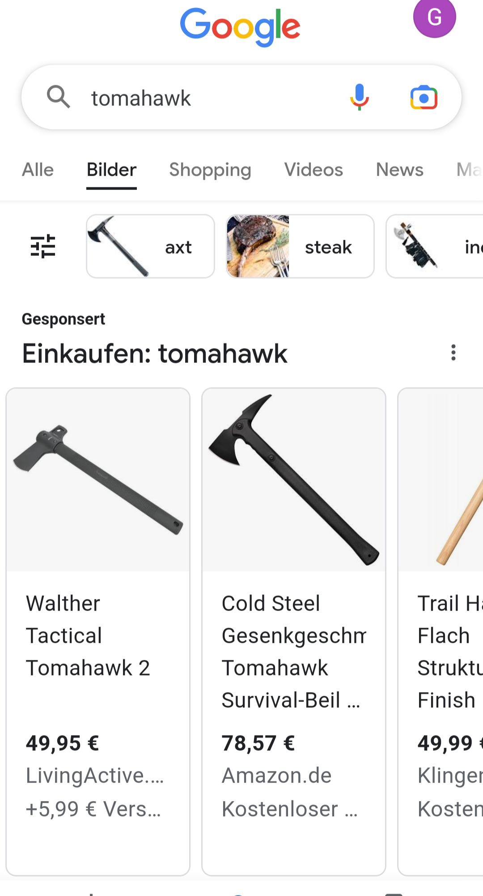Image resolution: width=483 pixels, height=896 pixels.
Task: Select the steak suggestion chip
Action: click(x=300, y=246)
